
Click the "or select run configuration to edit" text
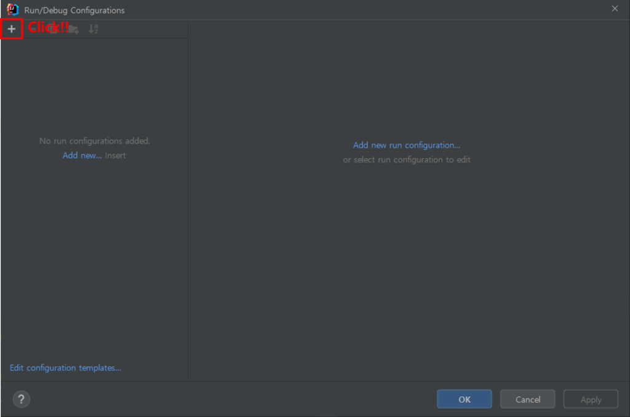click(407, 160)
